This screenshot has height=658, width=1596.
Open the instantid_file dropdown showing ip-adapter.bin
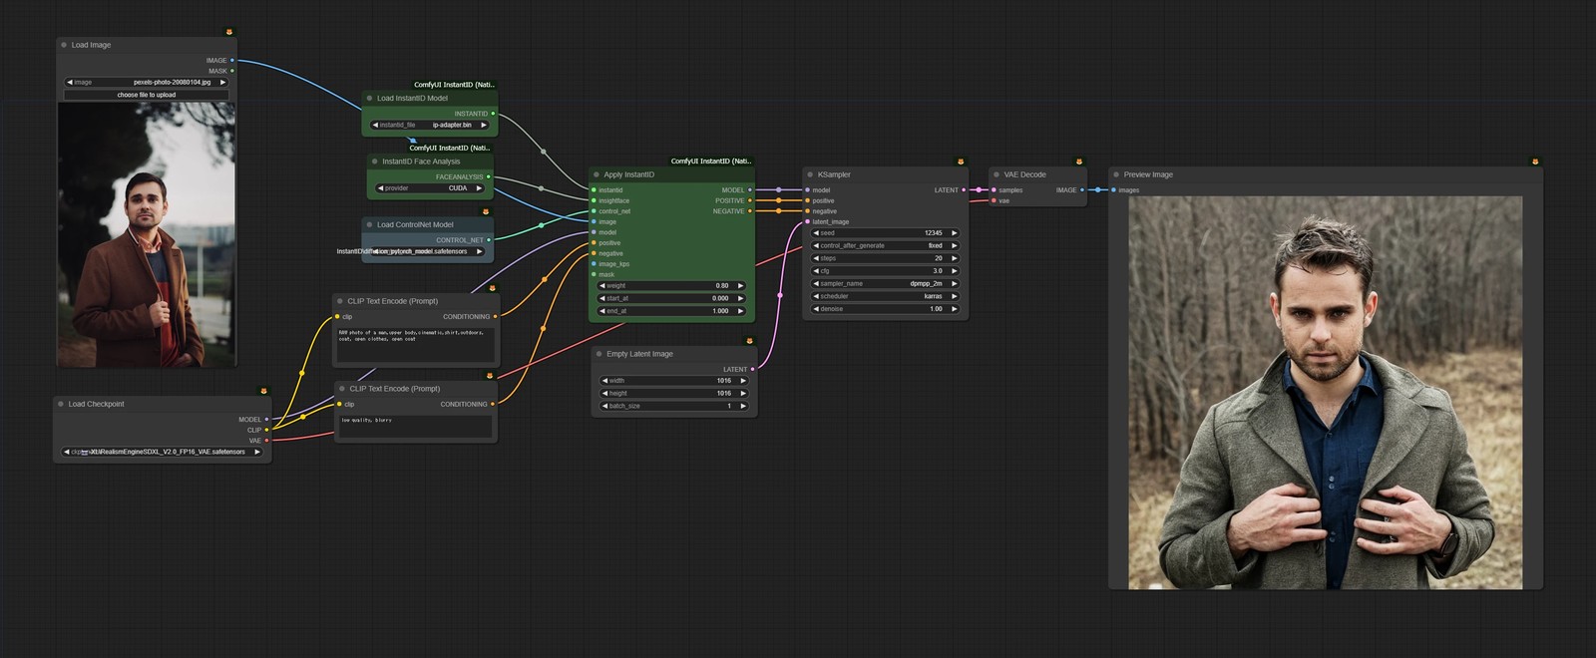tap(430, 125)
